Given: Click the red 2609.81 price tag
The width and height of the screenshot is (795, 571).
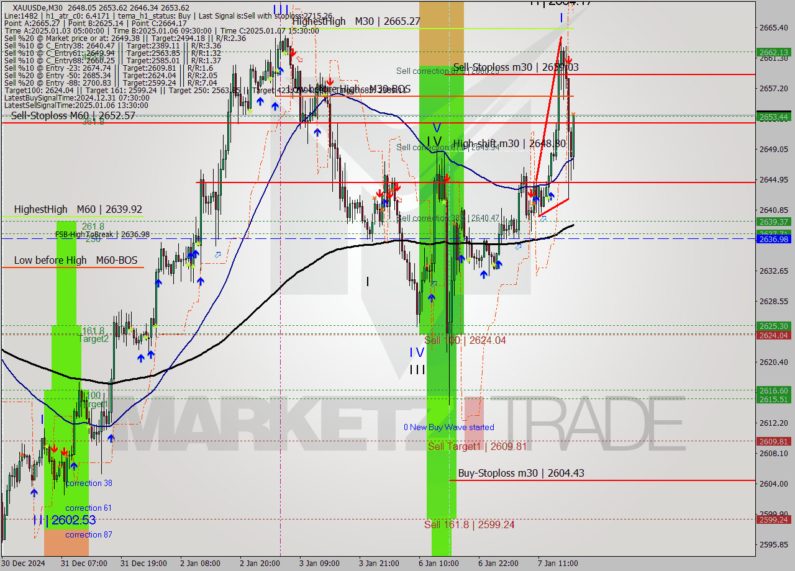Looking at the screenshot, I should [773, 441].
